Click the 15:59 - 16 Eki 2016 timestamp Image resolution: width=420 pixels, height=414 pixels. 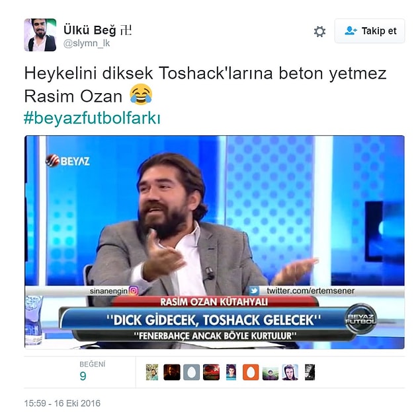click(62, 403)
